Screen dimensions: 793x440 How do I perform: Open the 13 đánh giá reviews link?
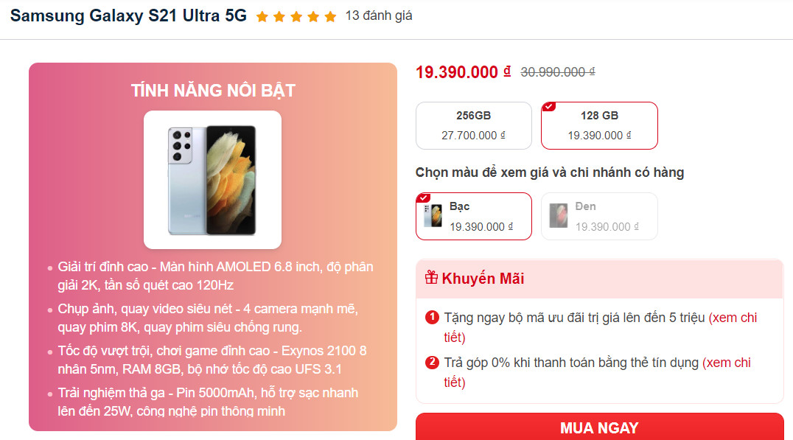pos(379,15)
